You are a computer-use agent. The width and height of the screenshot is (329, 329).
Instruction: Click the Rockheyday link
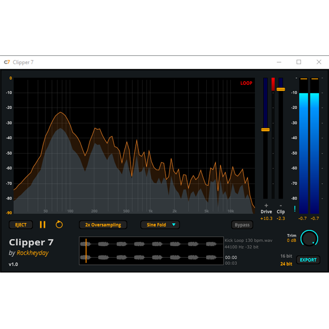(x=32, y=253)
